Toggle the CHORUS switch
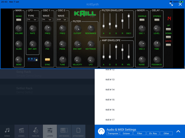185x138 pixels. (142, 20)
